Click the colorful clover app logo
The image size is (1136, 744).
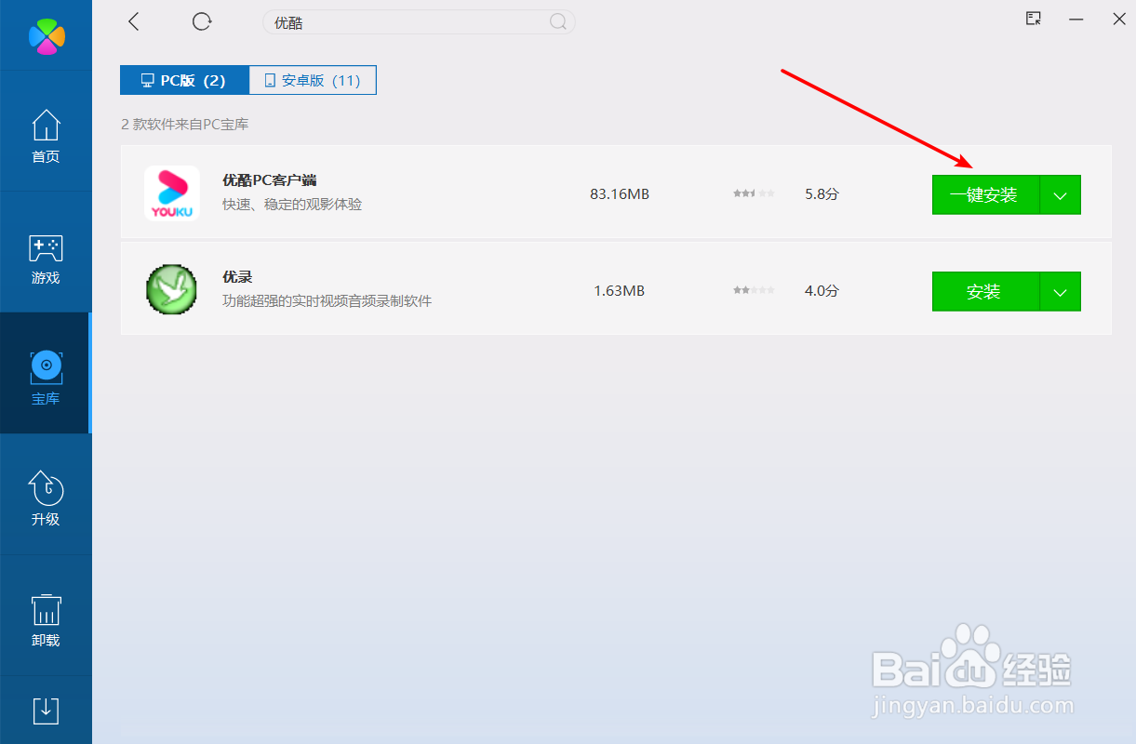tap(47, 35)
